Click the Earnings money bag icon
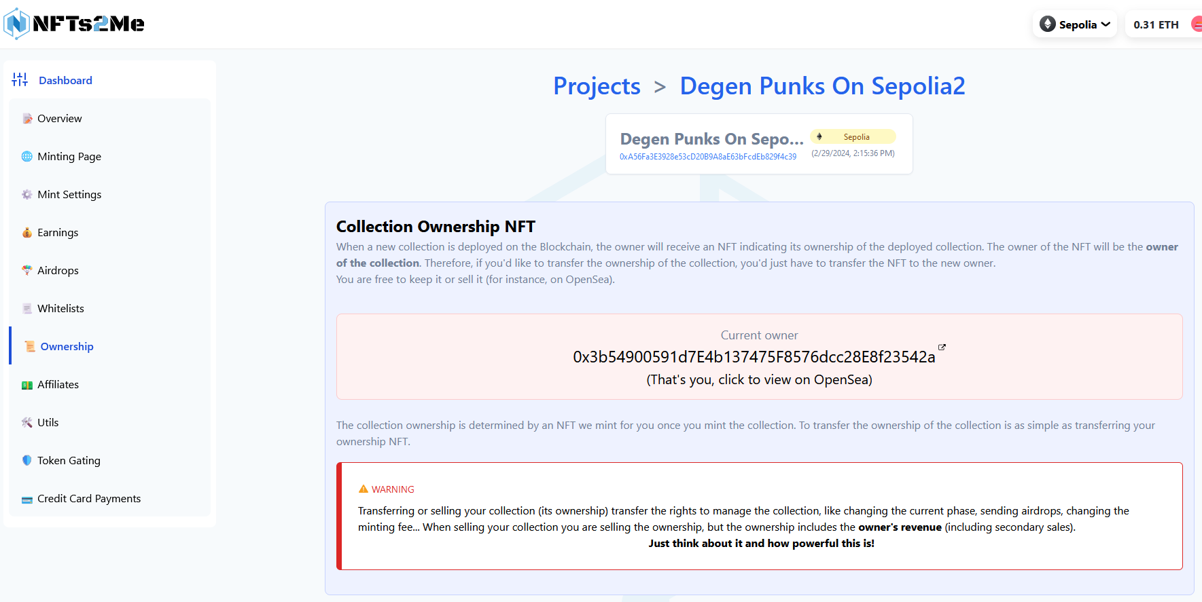This screenshot has height=602, width=1202. tap(27, 233)
